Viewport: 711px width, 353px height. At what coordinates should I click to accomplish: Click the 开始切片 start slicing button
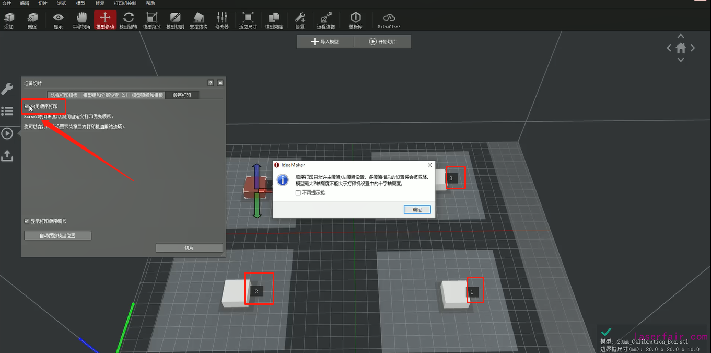tap(382, 41)
